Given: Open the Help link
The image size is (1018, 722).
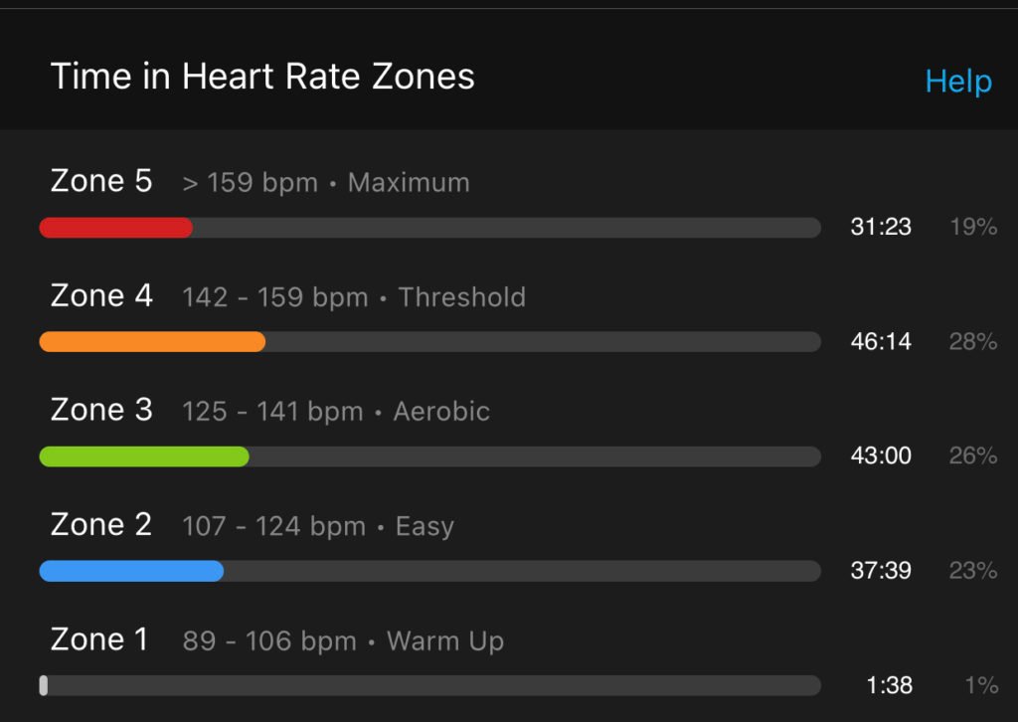Looking at the screenshot, I should 958,82.
